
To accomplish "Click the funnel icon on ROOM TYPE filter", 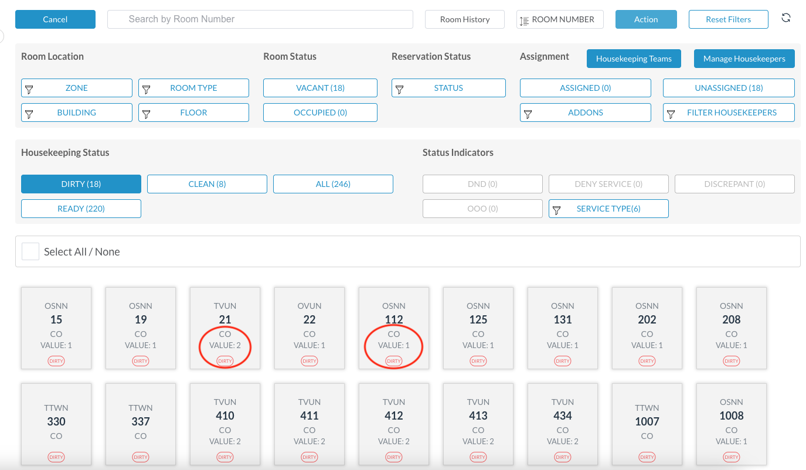I will click(x=147, y=88).
